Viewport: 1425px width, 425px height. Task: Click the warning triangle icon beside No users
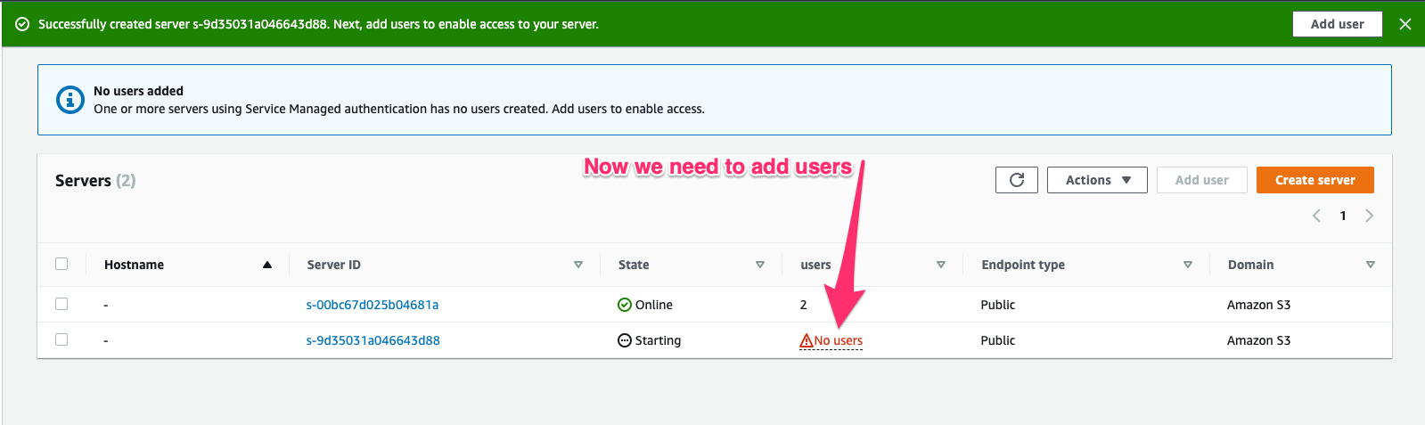point(806,340)
